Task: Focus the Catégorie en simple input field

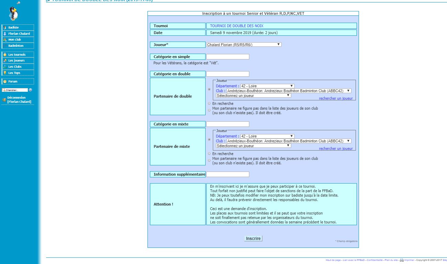Action: 228,57
